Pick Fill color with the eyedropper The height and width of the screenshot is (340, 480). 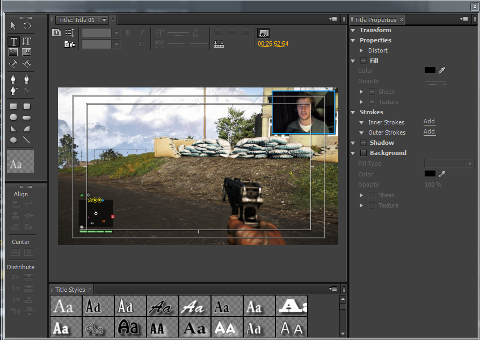pos(442,70)
